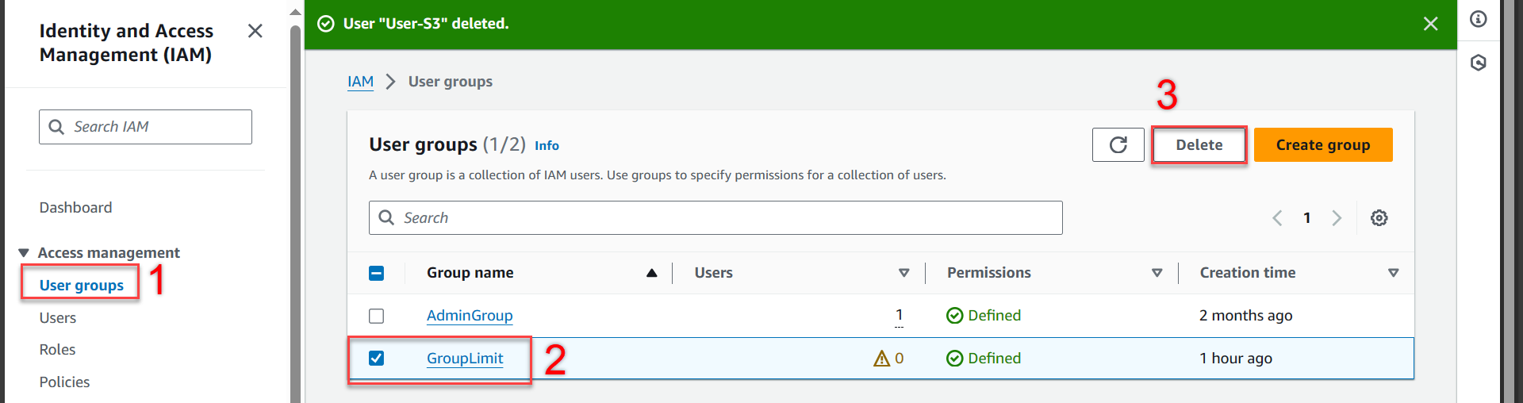Sort by Group name ascending arrow
The image size is (1523, 403).
pos(651,273)
